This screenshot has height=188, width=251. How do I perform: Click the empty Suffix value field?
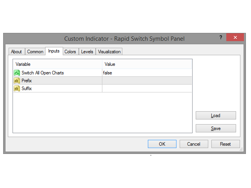147,89
